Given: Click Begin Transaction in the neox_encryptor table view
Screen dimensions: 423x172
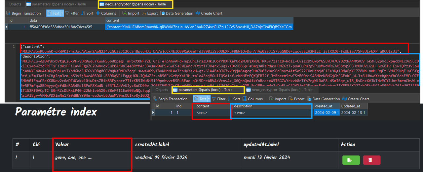Looking at the screenshot, I should pos(24,13).
